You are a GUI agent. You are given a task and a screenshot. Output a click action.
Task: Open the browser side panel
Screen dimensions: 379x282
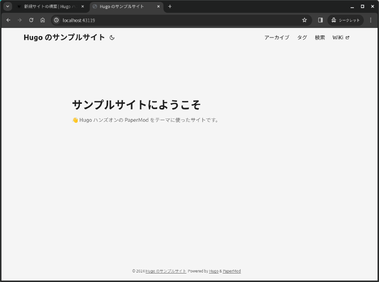tap(320, 20)
